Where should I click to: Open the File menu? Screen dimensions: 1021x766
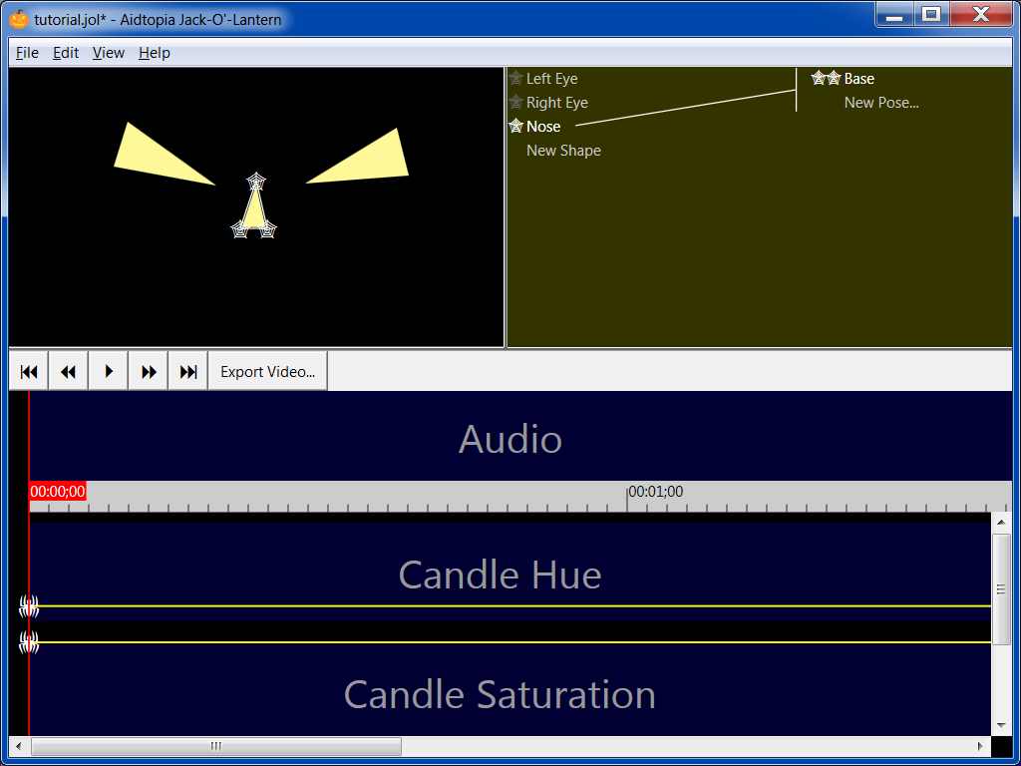pos(27,53)
